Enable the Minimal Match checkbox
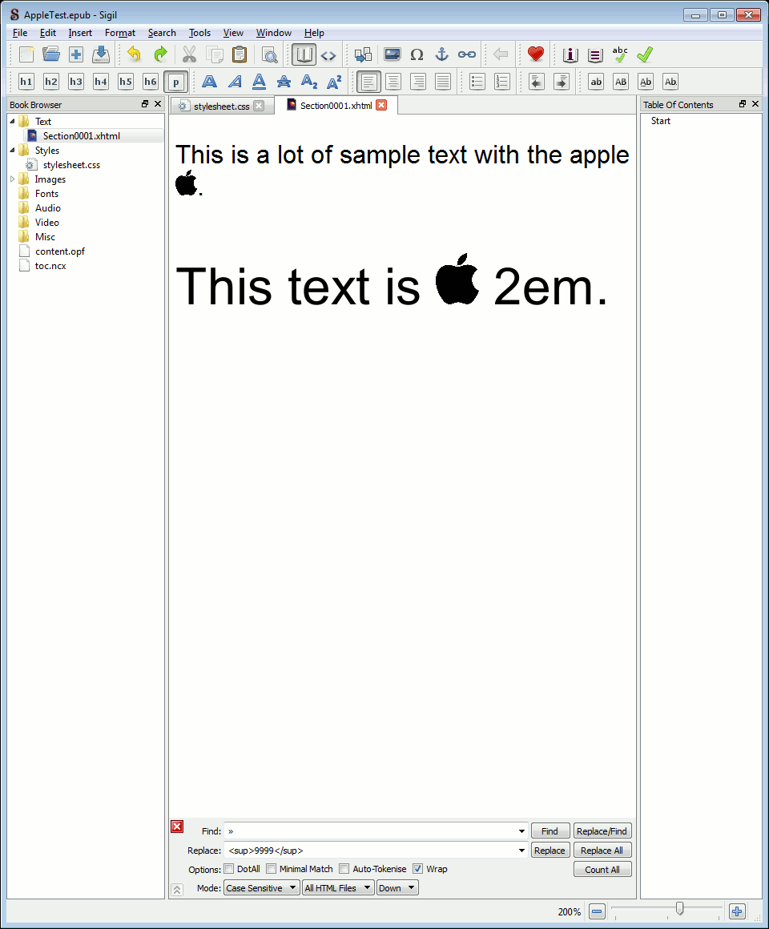This screenshot has width=769, height=929. tap(272, 869)
